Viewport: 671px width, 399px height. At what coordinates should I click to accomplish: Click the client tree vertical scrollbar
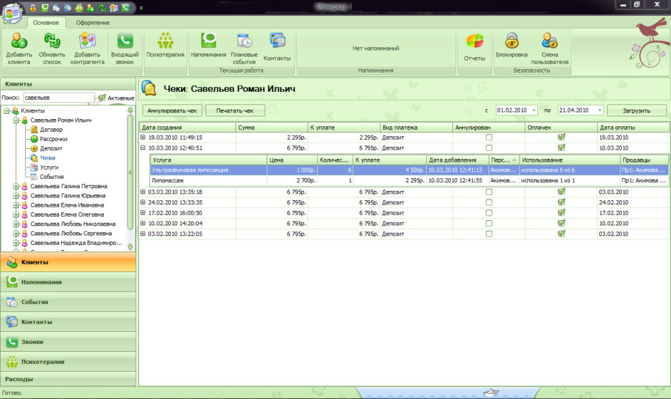pyautogui.click(x=130, y=173)
